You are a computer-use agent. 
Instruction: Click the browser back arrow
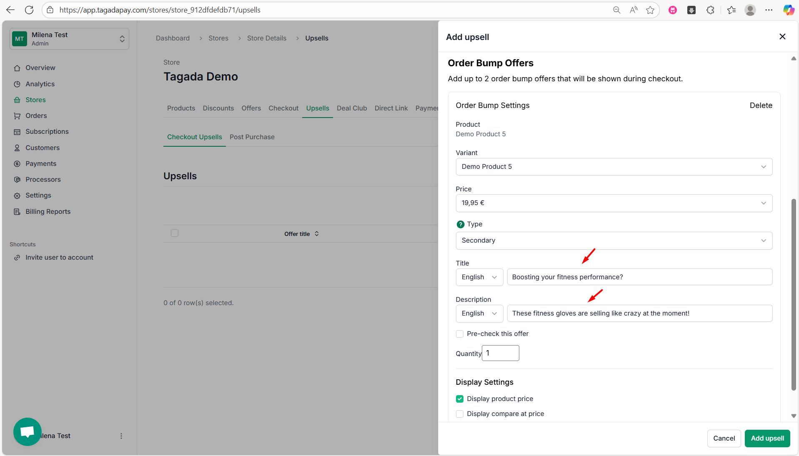(10, 10)
